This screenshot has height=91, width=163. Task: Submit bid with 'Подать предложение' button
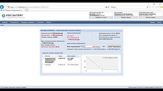(114, 46)
